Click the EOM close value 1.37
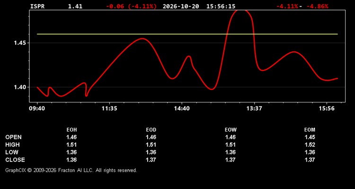The image size is (355, 189). [310, 160]
